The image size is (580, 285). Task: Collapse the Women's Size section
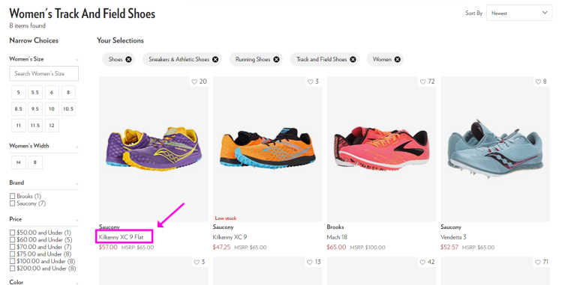77,60
